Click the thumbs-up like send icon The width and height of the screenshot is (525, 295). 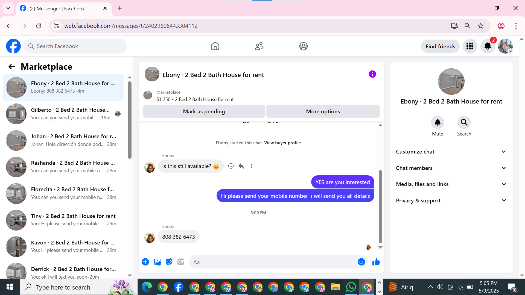coord(376,262)
